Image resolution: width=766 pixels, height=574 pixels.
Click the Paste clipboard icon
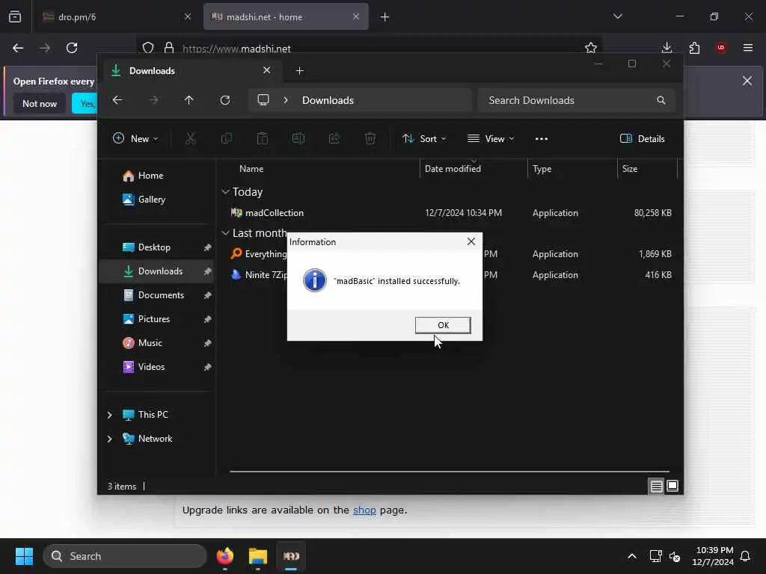[263, 138]
